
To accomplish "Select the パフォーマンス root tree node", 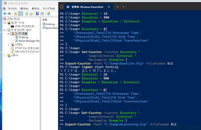I will pos(13,19).
